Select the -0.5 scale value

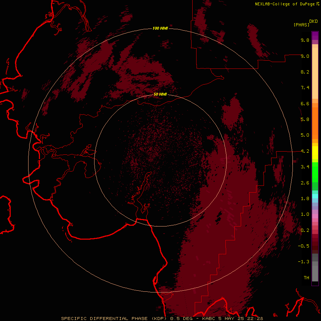coord(304,246)
